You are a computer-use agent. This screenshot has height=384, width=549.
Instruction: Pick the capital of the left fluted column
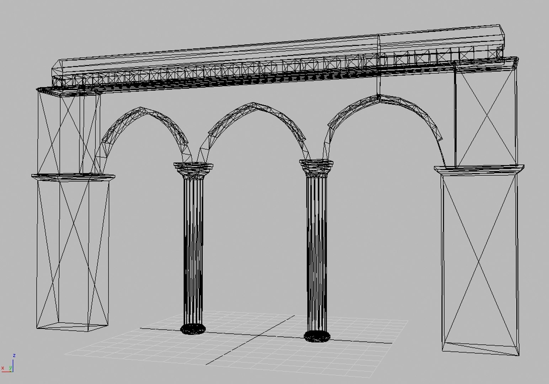point(193,171)
